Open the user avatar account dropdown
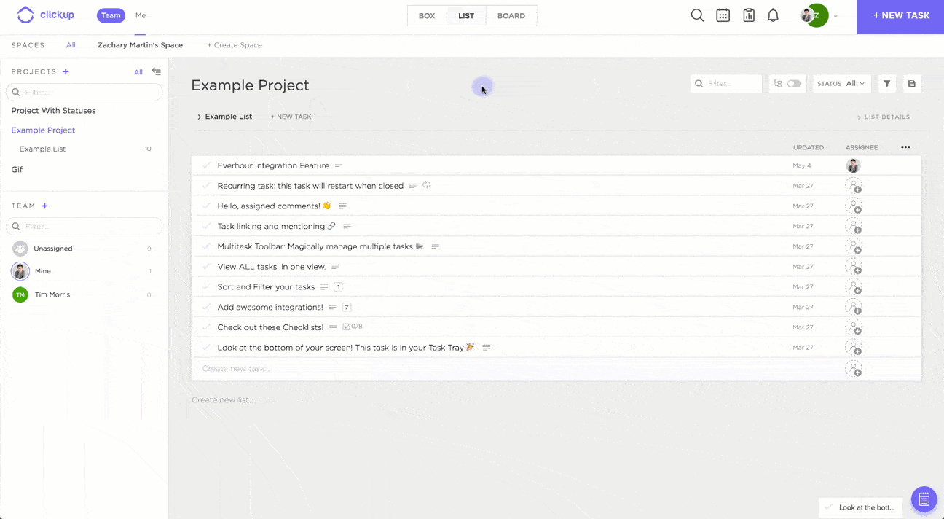 (819, 15)
